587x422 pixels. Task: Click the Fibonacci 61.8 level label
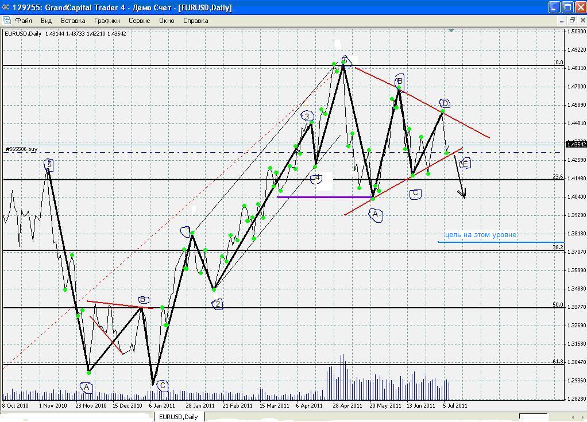click(x=558, y=362)
